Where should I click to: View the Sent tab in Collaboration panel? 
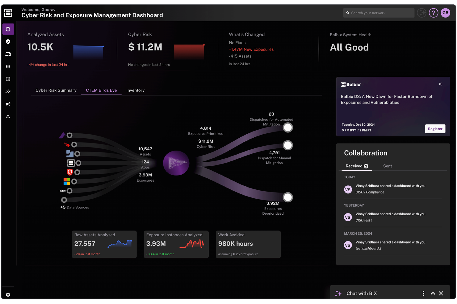[387, 166]
